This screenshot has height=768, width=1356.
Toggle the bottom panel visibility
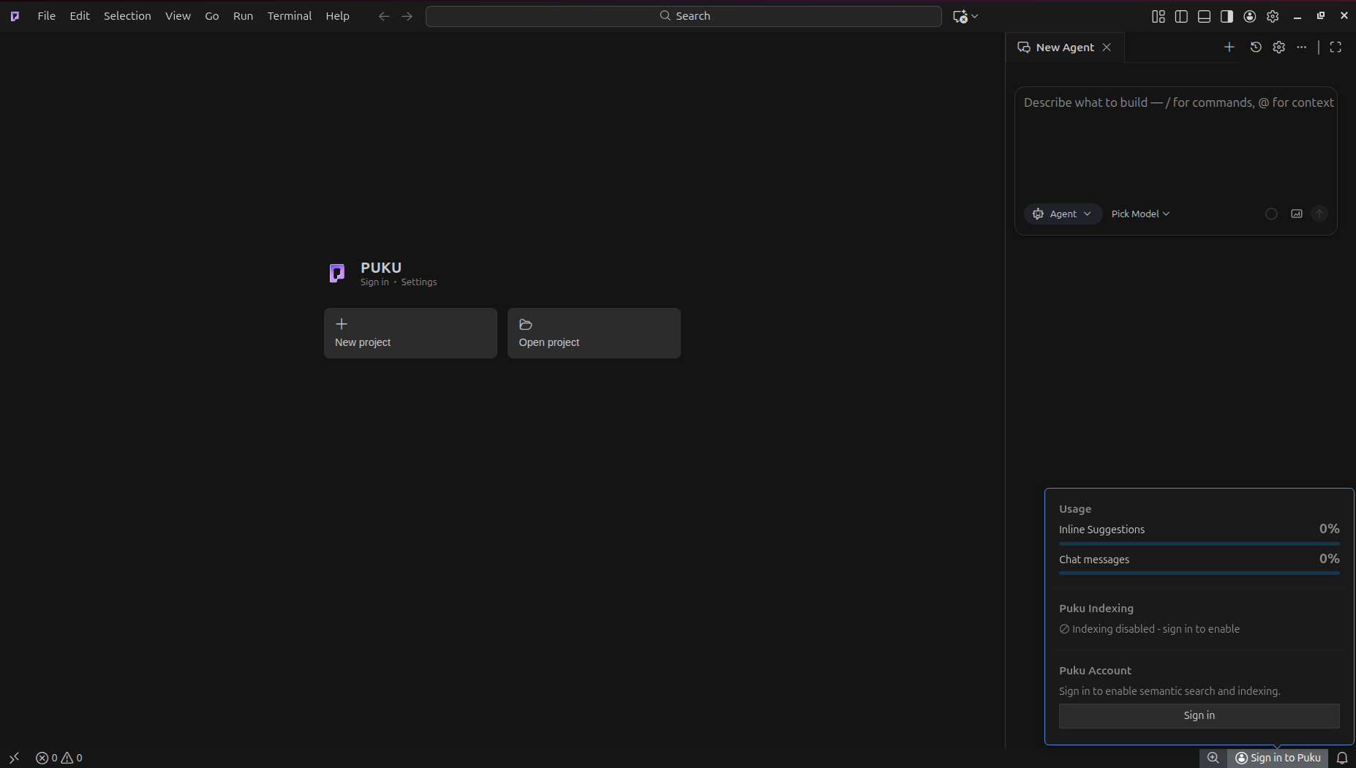(1204, 16)
